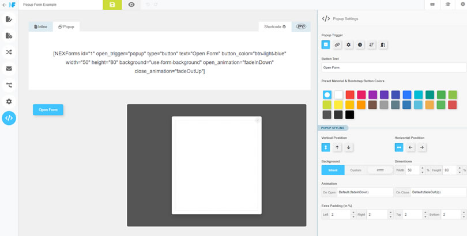This screenshot has height=236, width=467.
Task: Click the form title Popup Form Example
Action: [40, 5]
